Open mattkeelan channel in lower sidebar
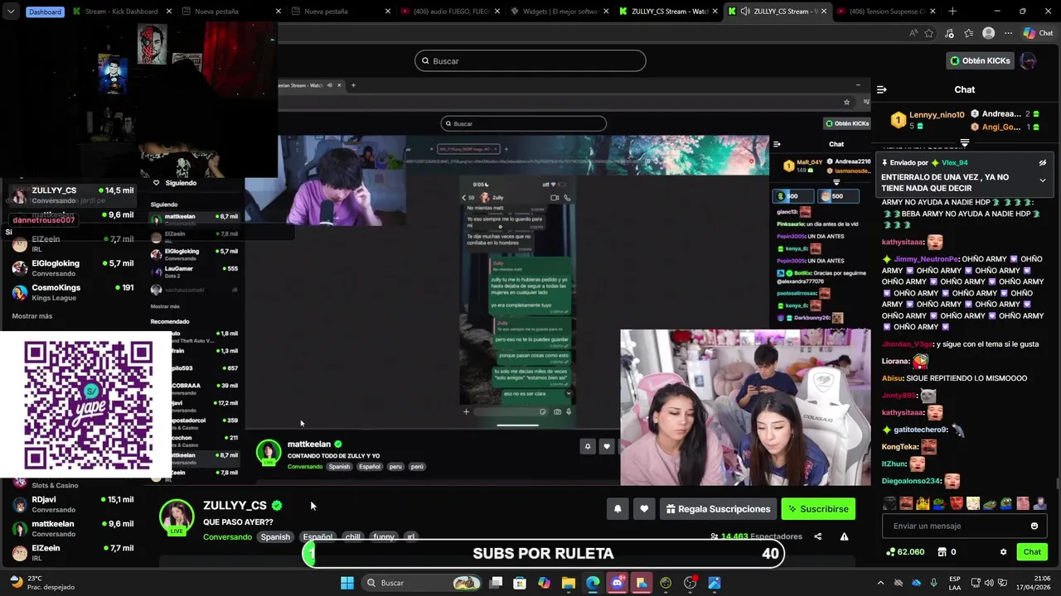This screenshot has width=1061, height=596. tap(73, 528)
